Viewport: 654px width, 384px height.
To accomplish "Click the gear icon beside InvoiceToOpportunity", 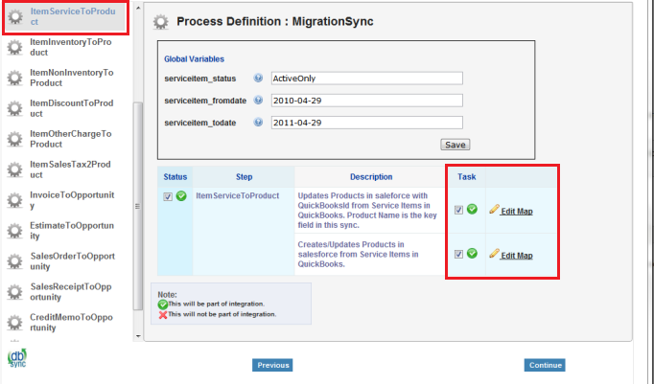I will tap(15, 200).
